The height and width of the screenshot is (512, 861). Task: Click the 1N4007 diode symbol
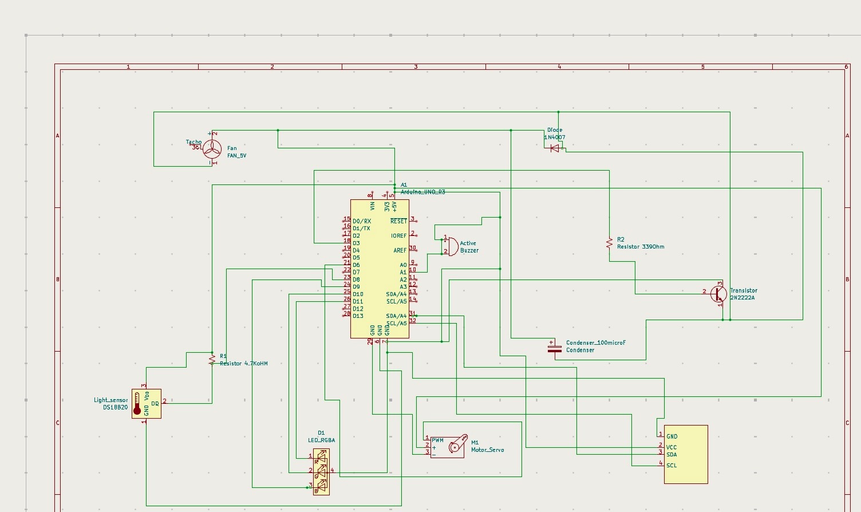coord(554,148)
